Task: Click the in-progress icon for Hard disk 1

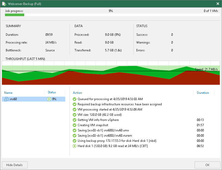Action: [75, 146]
